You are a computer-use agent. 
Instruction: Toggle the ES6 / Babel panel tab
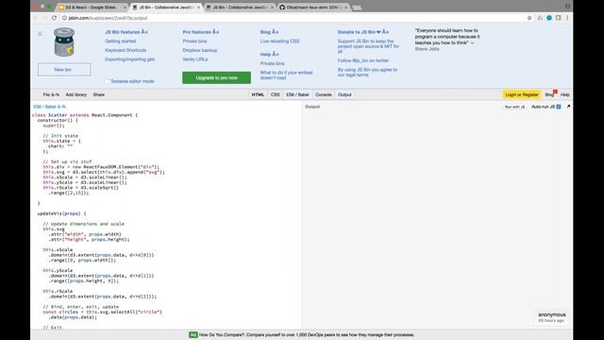297,94
